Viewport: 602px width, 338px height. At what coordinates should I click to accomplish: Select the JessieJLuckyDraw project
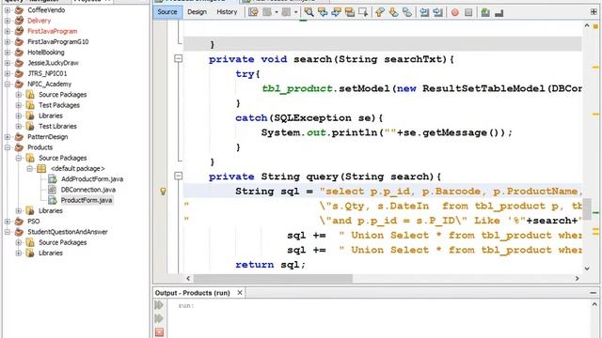point(53,63)
